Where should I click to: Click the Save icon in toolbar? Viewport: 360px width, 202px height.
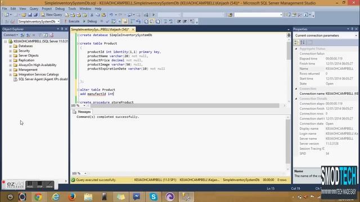[30, 15]
